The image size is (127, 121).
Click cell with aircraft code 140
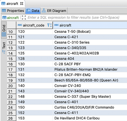pos(34,86)
